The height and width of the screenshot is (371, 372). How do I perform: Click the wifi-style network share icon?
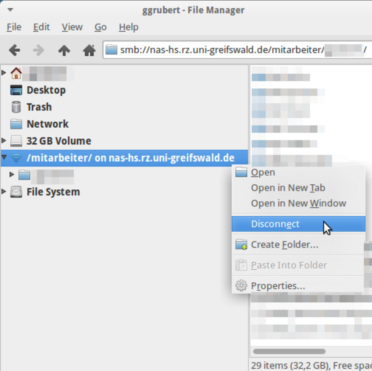click(16, 158)
